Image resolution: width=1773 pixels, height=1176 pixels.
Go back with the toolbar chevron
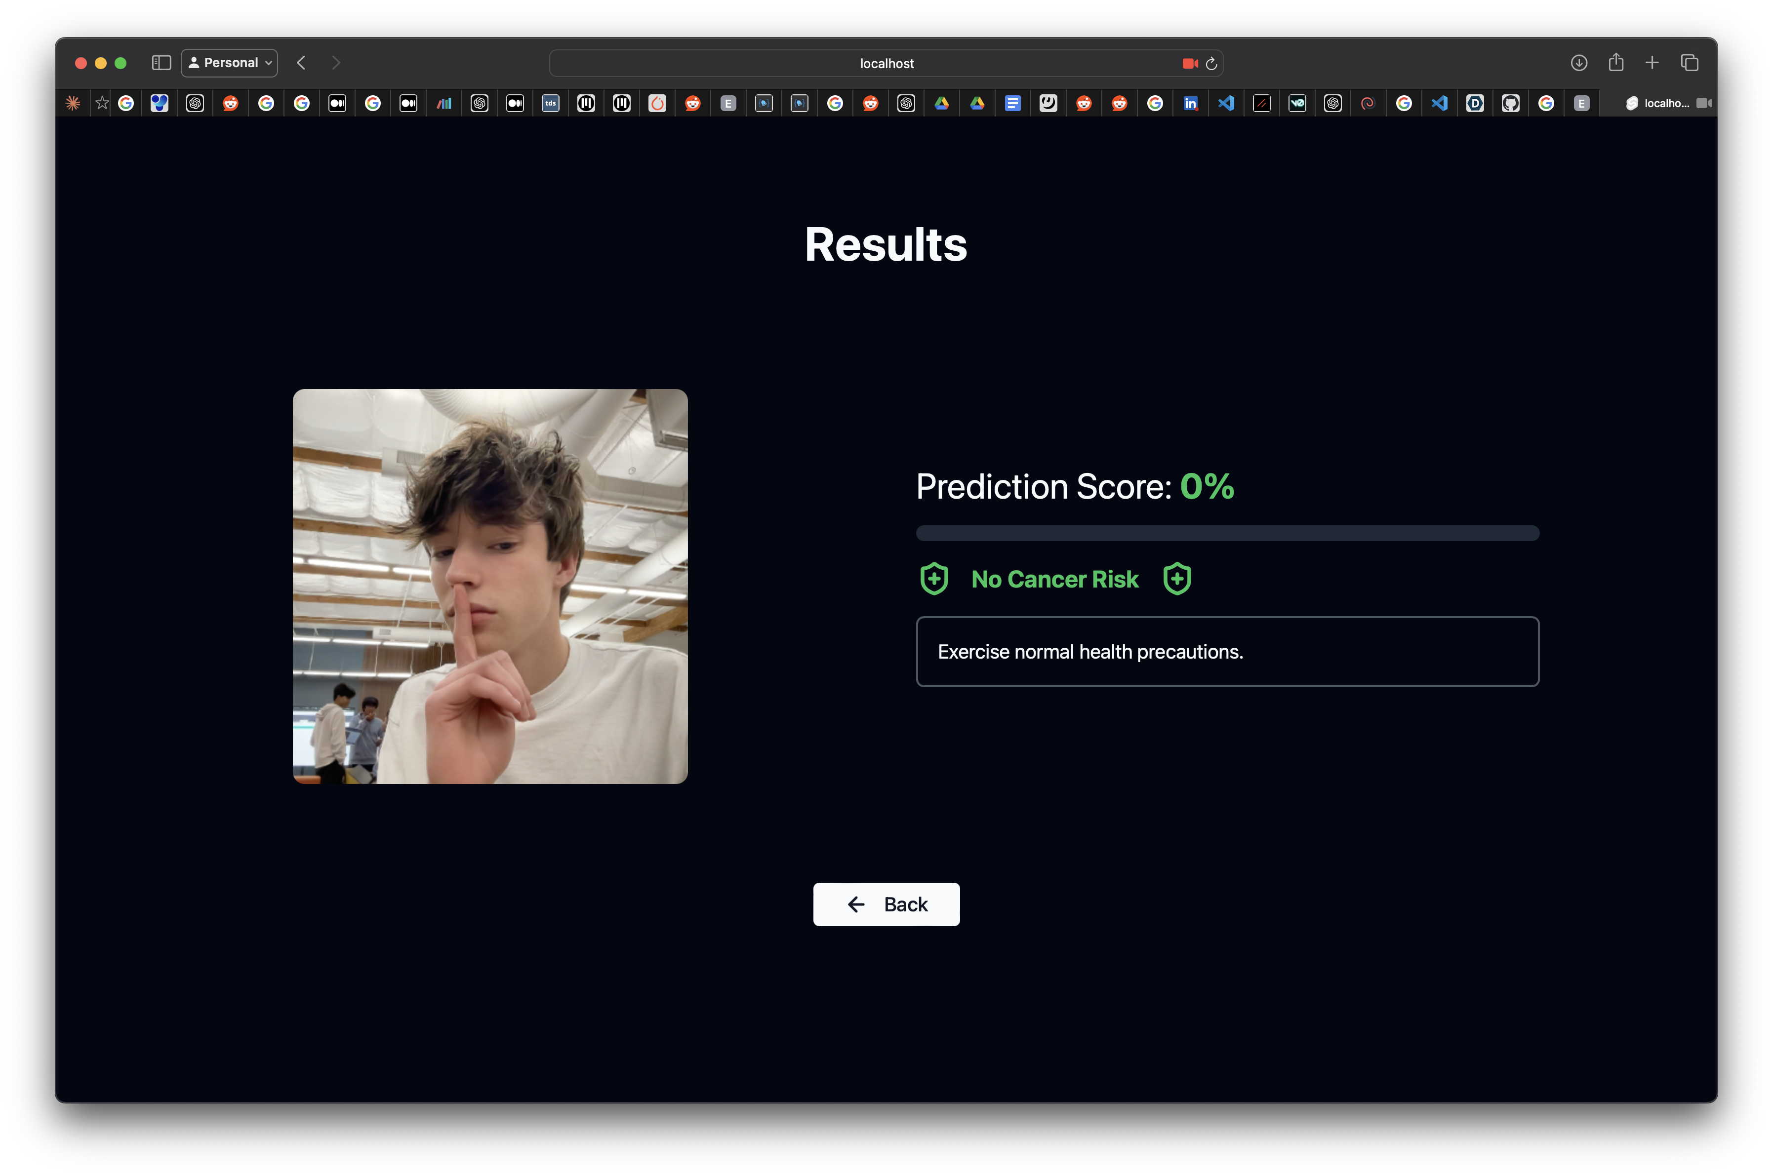(302, 63)
